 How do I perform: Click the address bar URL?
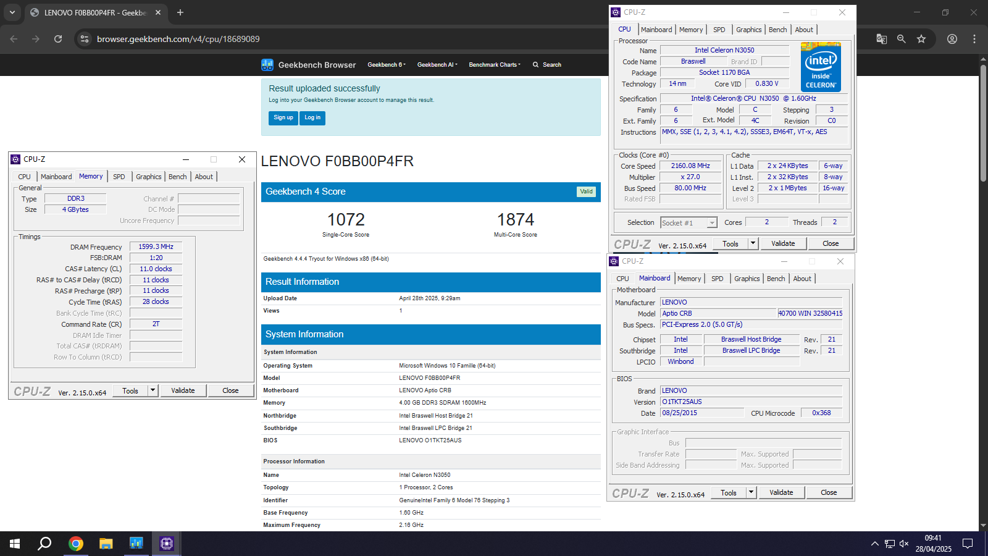tap(178, 39)
